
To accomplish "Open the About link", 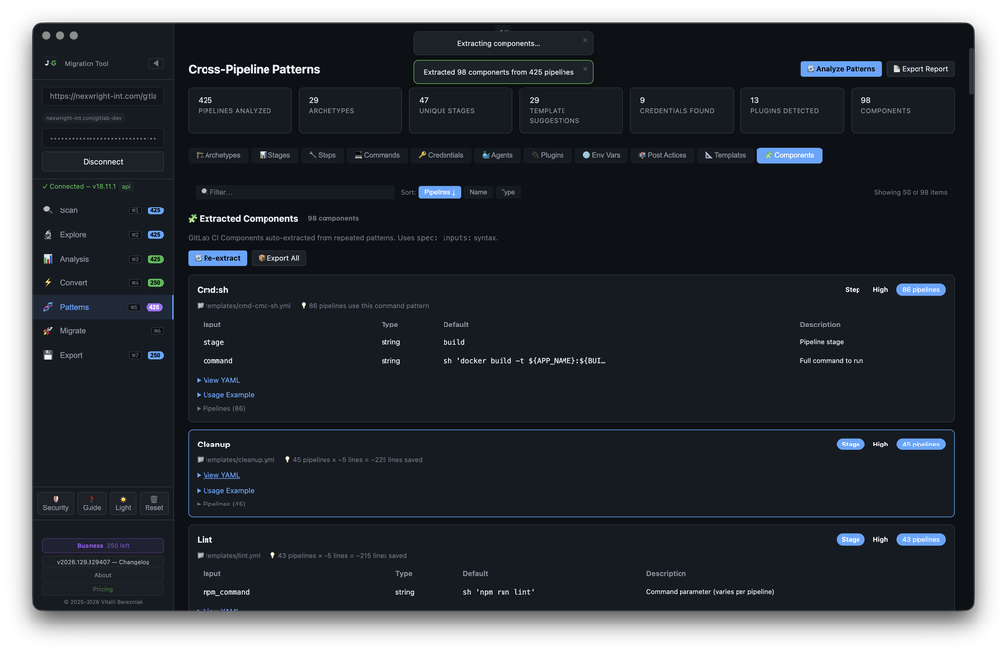I will [x=102, y=575].
